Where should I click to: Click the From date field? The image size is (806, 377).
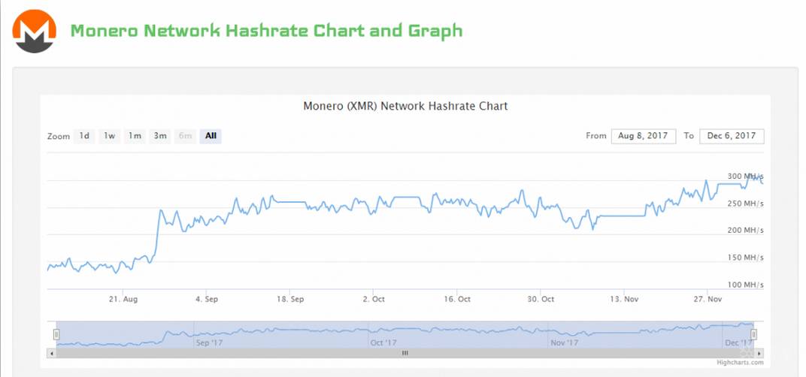click(x=643, y=136)
